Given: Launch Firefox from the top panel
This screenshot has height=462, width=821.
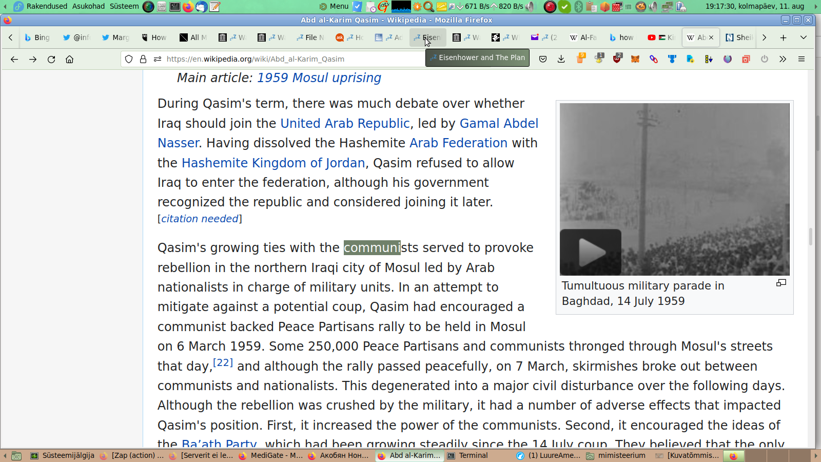Looking at the screenshot, I should tap(188, 6).
